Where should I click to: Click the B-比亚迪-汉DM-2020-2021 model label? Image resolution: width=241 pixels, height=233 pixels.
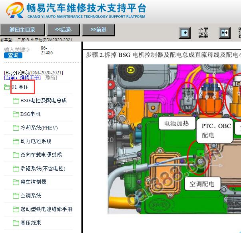coord(34,73)
